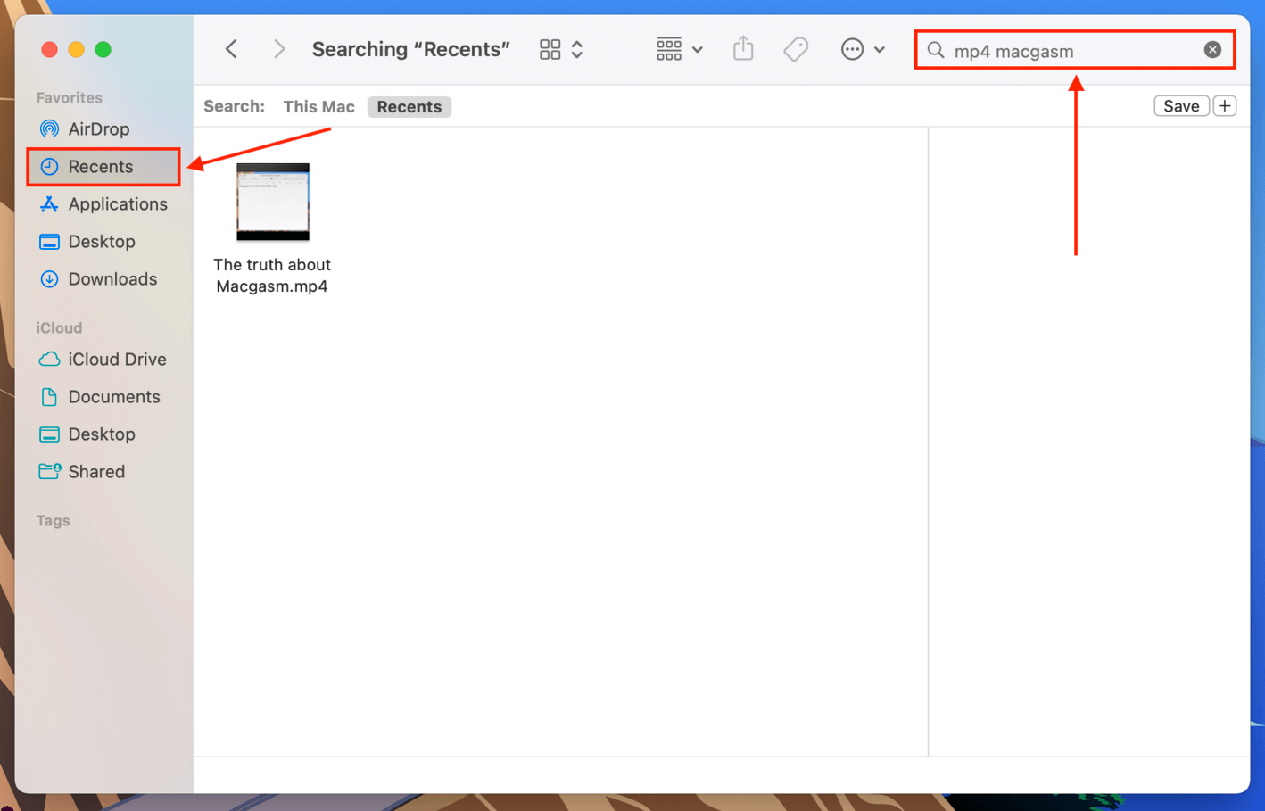
Task: Open Desktop under Favorites
Action: 103,242
